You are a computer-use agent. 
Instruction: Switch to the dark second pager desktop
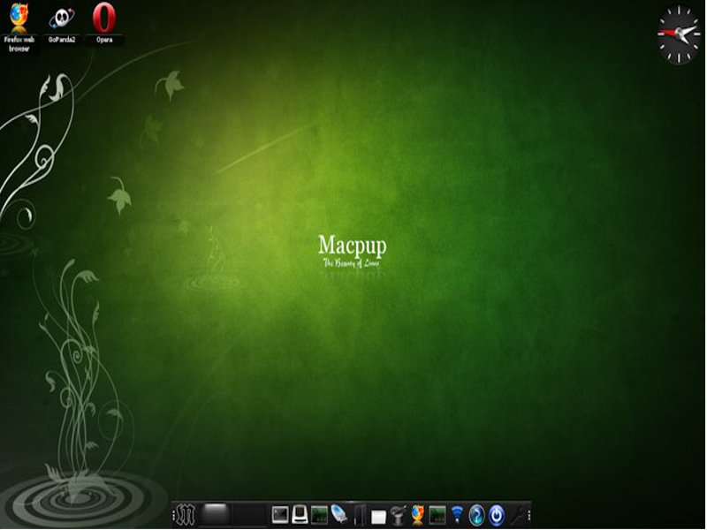click(x=250, y=515)
